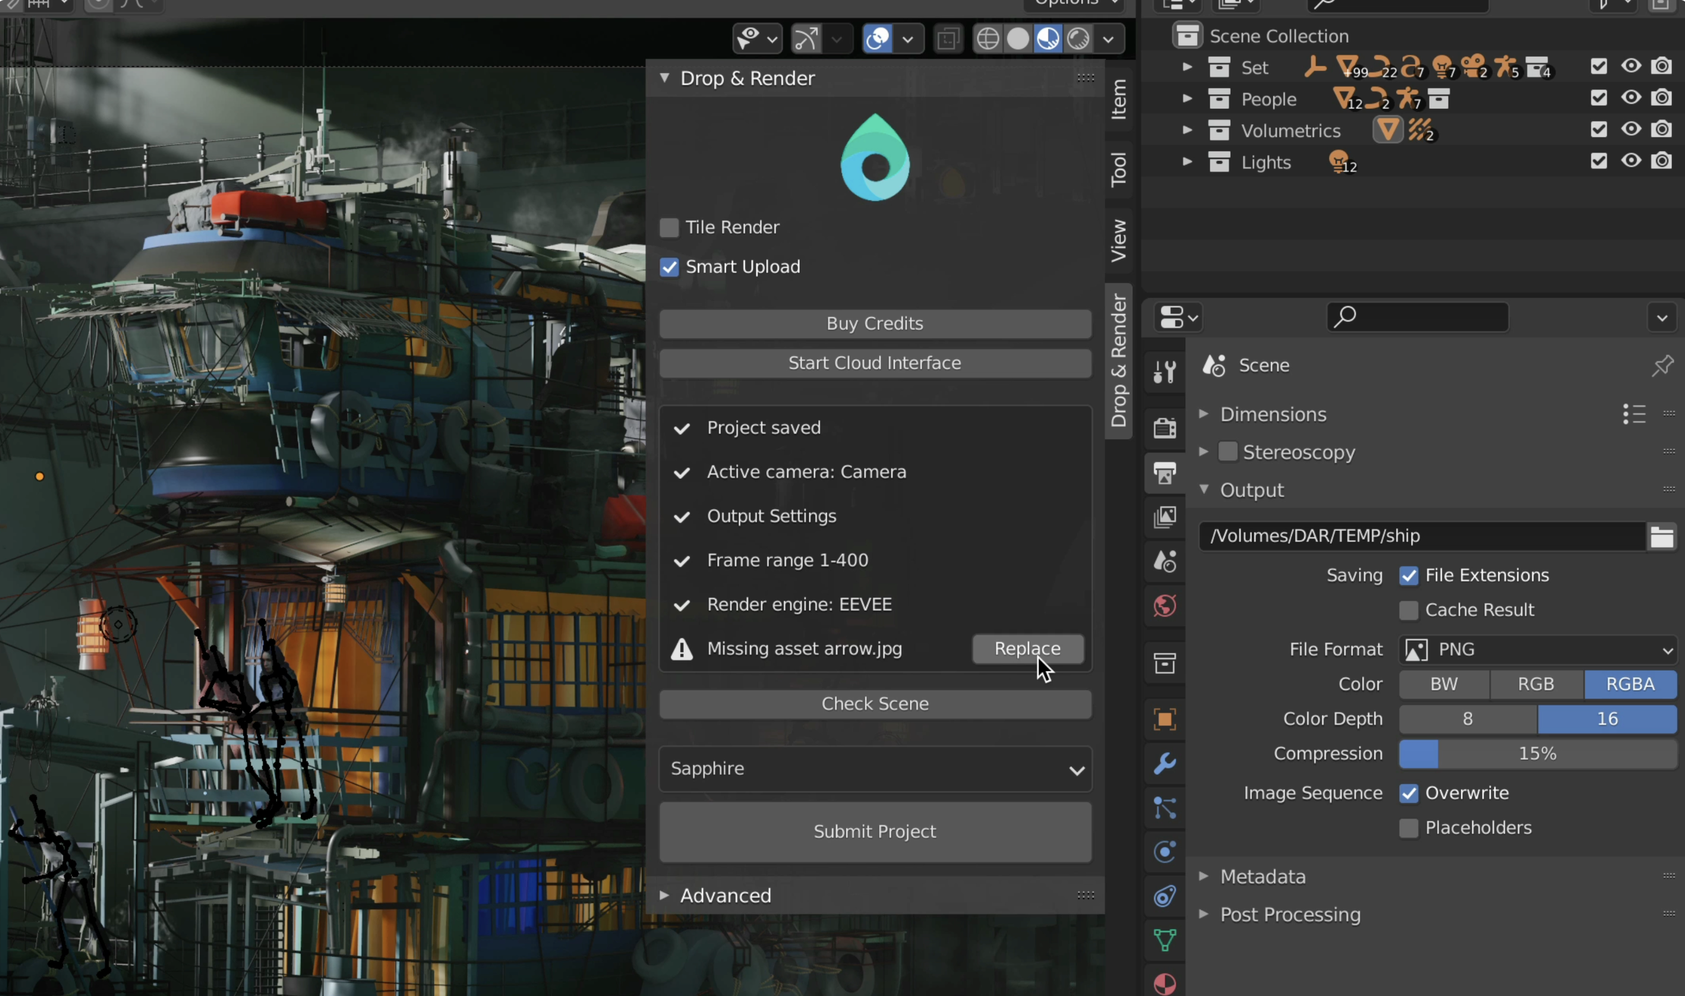
Task: Click the Scene Collection icon in outliner
Action: point(1187,35)
